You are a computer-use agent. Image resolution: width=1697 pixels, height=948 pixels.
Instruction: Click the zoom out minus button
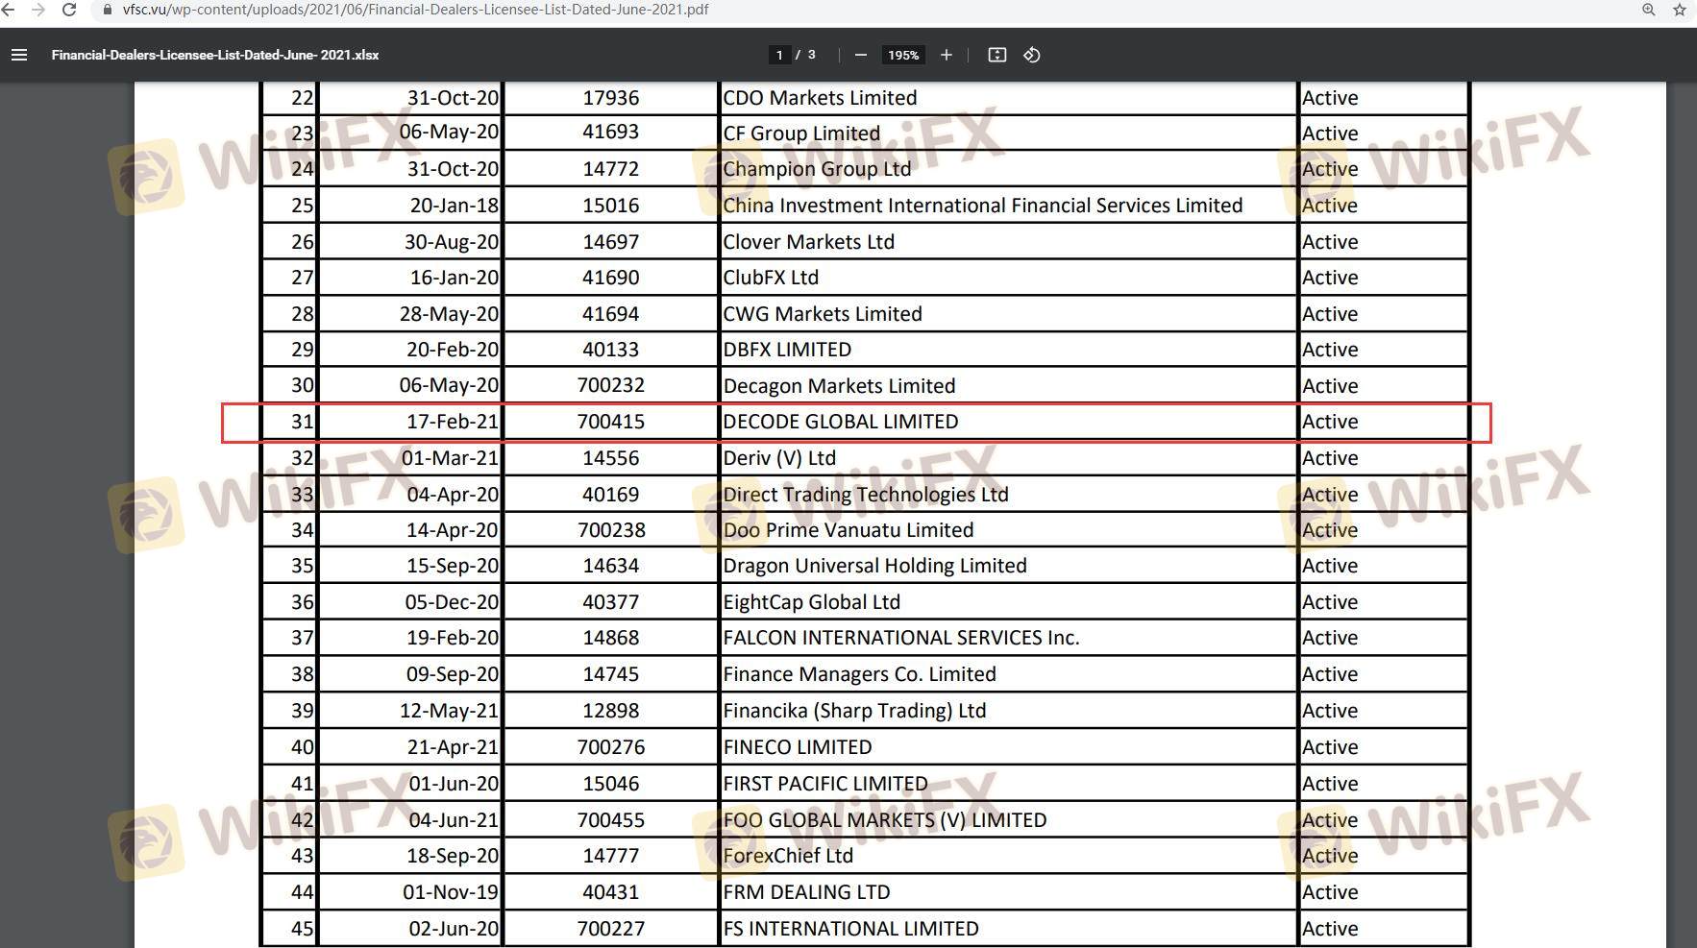[860, 55]
